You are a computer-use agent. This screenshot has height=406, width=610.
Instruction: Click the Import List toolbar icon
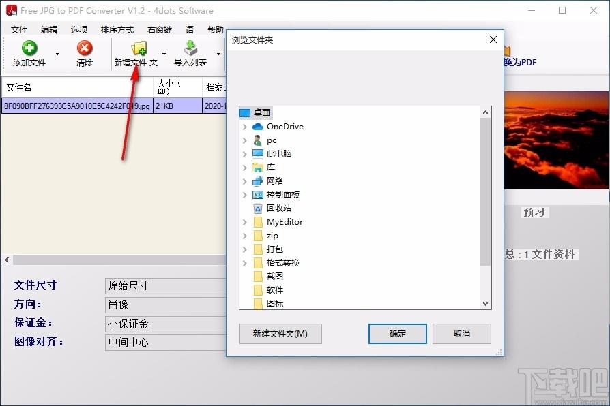(190, 48)
